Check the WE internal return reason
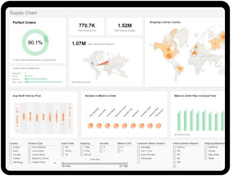The width and height of the screenshot is (231, 178). (175, 162)
